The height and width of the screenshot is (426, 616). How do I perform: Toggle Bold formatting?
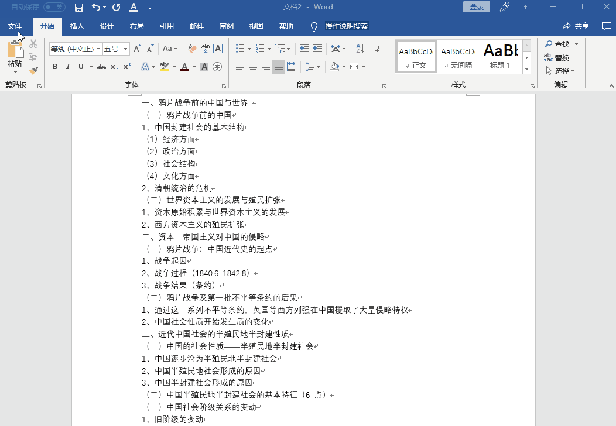(56, 67)
